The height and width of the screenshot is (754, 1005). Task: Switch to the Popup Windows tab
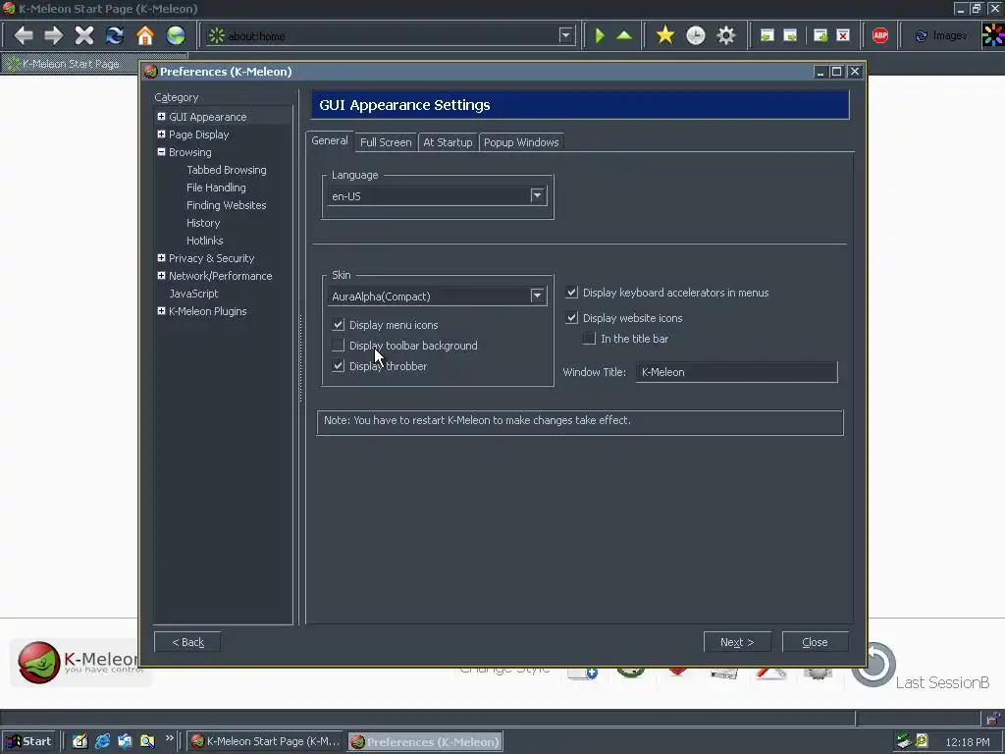point(521,142)
